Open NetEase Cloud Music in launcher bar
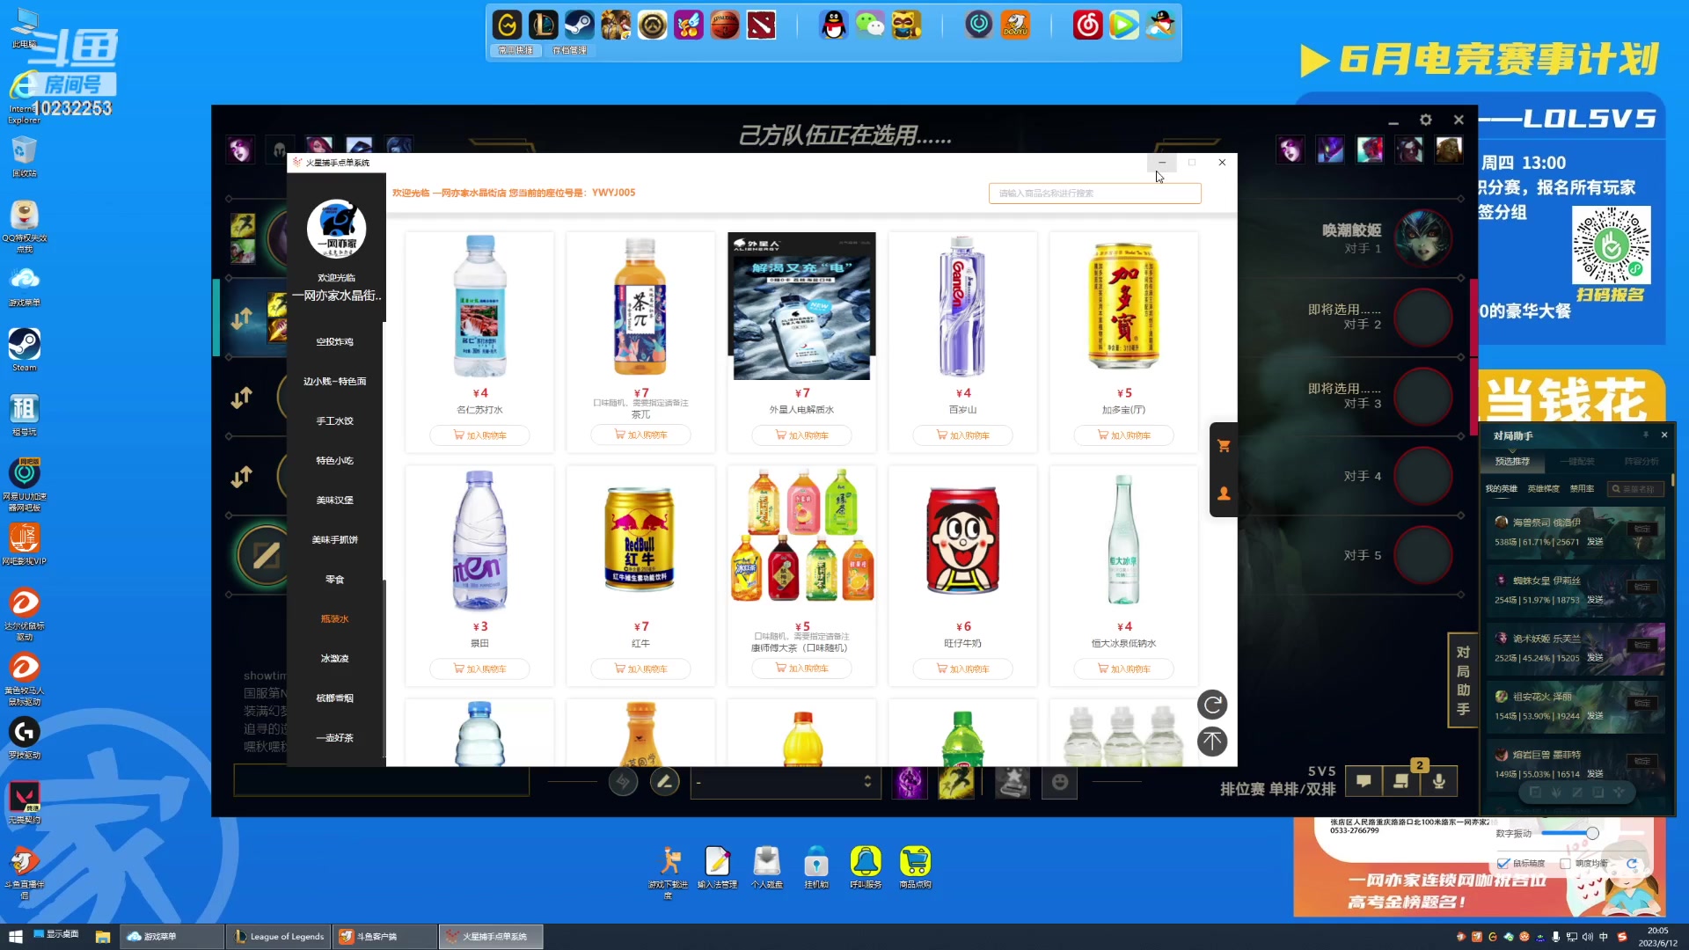 click(x=1087, y=25)
